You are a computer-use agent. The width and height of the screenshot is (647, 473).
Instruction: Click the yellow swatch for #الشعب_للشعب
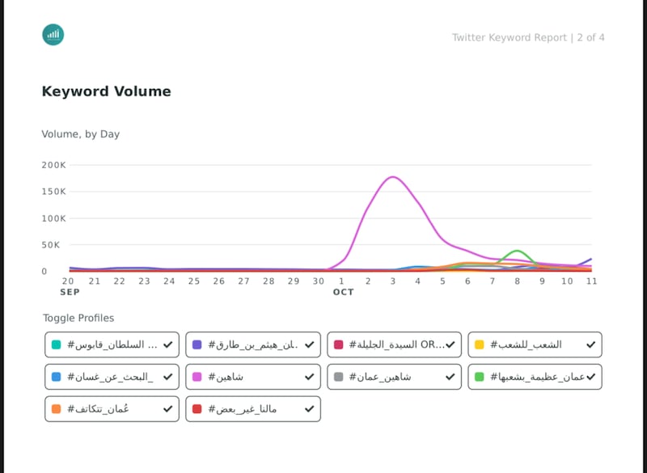tap(479, 344)
